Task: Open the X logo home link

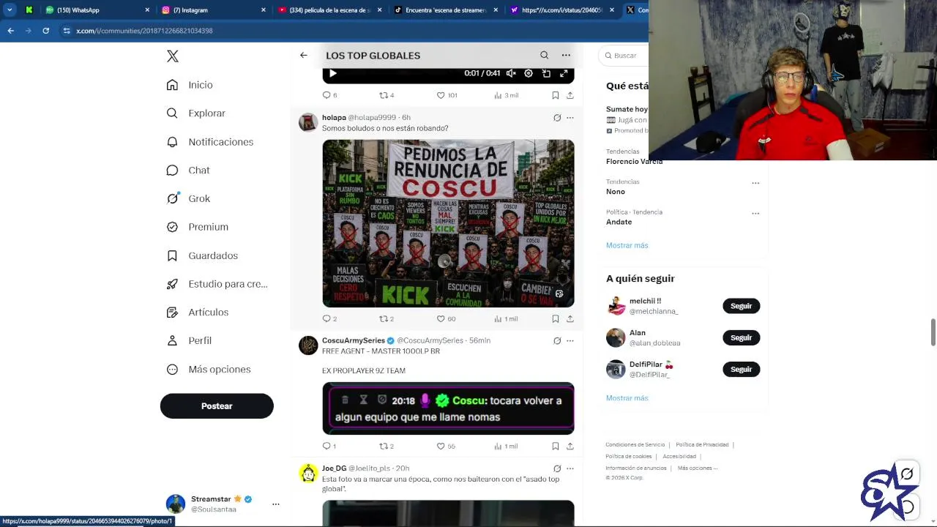Action: (173, 56)
